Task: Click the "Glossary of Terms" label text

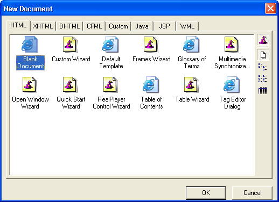Action: [192, 63]
